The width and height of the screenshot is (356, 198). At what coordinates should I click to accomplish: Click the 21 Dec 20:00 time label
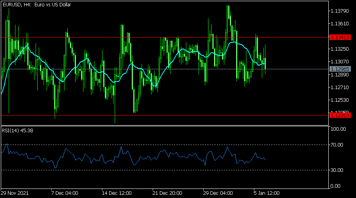pyautogui.click(x=167, y=193)
